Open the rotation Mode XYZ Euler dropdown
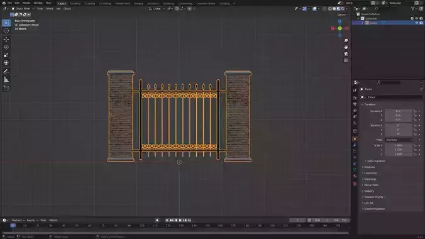Image resolution: width=425 pixels, height=239 pixels. pos(399,140)
